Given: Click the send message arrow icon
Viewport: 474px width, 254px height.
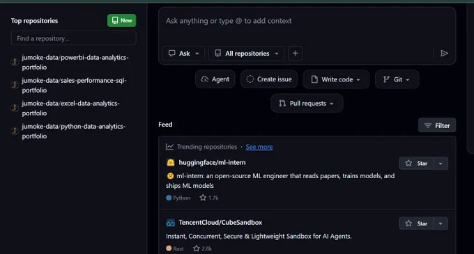Looking at the screenshot, I should coord(444,54).
